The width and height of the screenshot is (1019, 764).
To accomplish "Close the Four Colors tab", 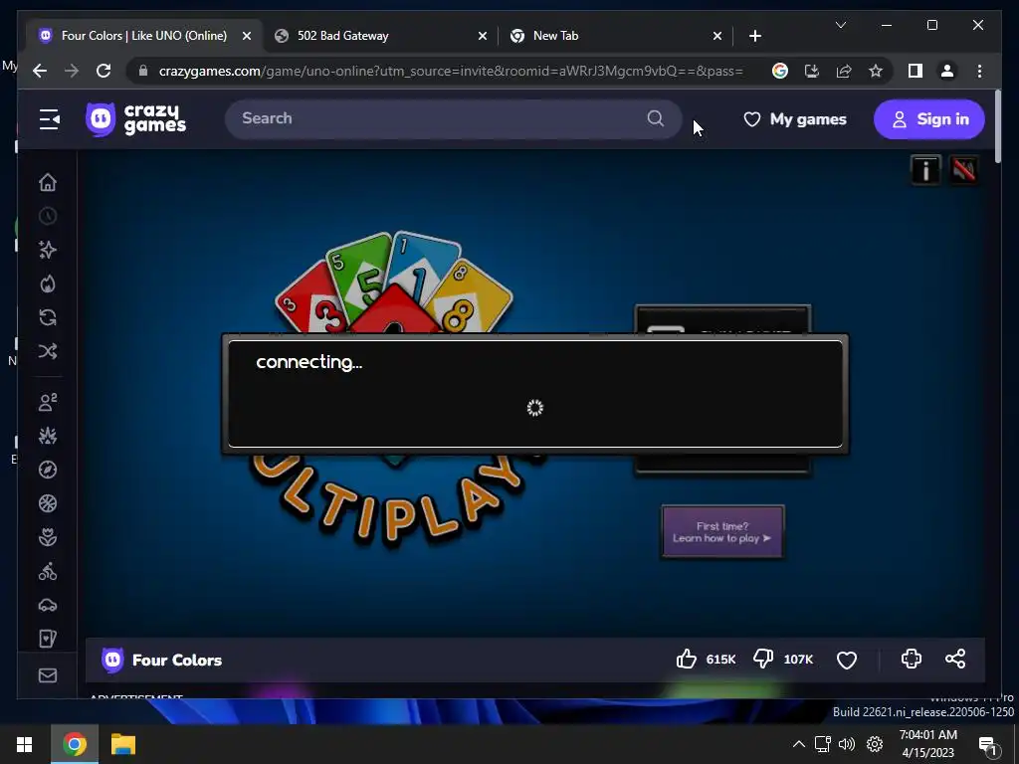I will coord(247,37).
